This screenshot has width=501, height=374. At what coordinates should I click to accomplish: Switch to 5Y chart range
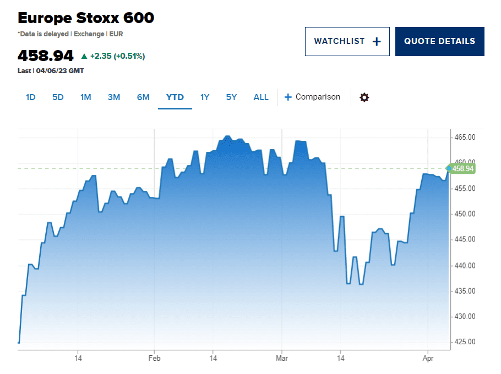click(231, 97)
